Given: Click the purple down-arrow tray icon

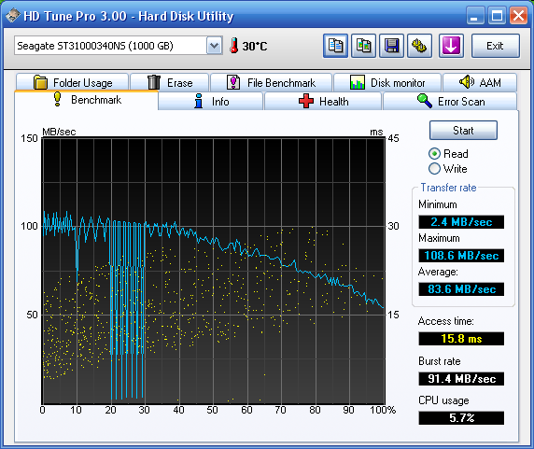Looking at the screenshot, I should (451, 46).
